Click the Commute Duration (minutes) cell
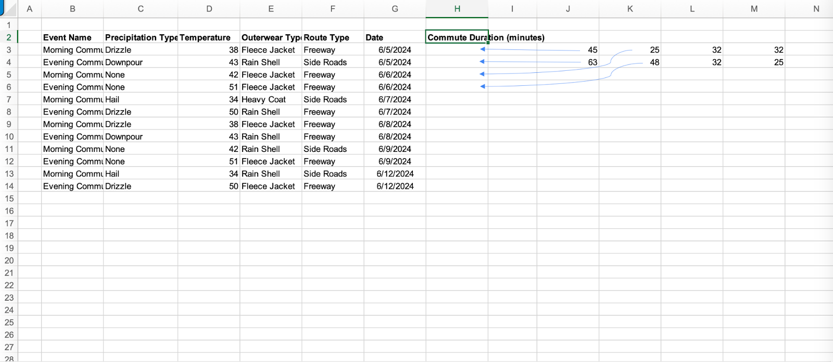This screenshot has height=362, width=833. click(x=457, y=37)
